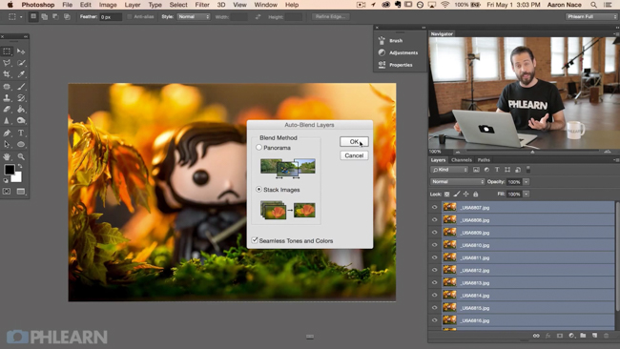The height and width of the screenshot is (349, 620).
Task: Select the Zoom tool
Action: [x=21, y=157]
